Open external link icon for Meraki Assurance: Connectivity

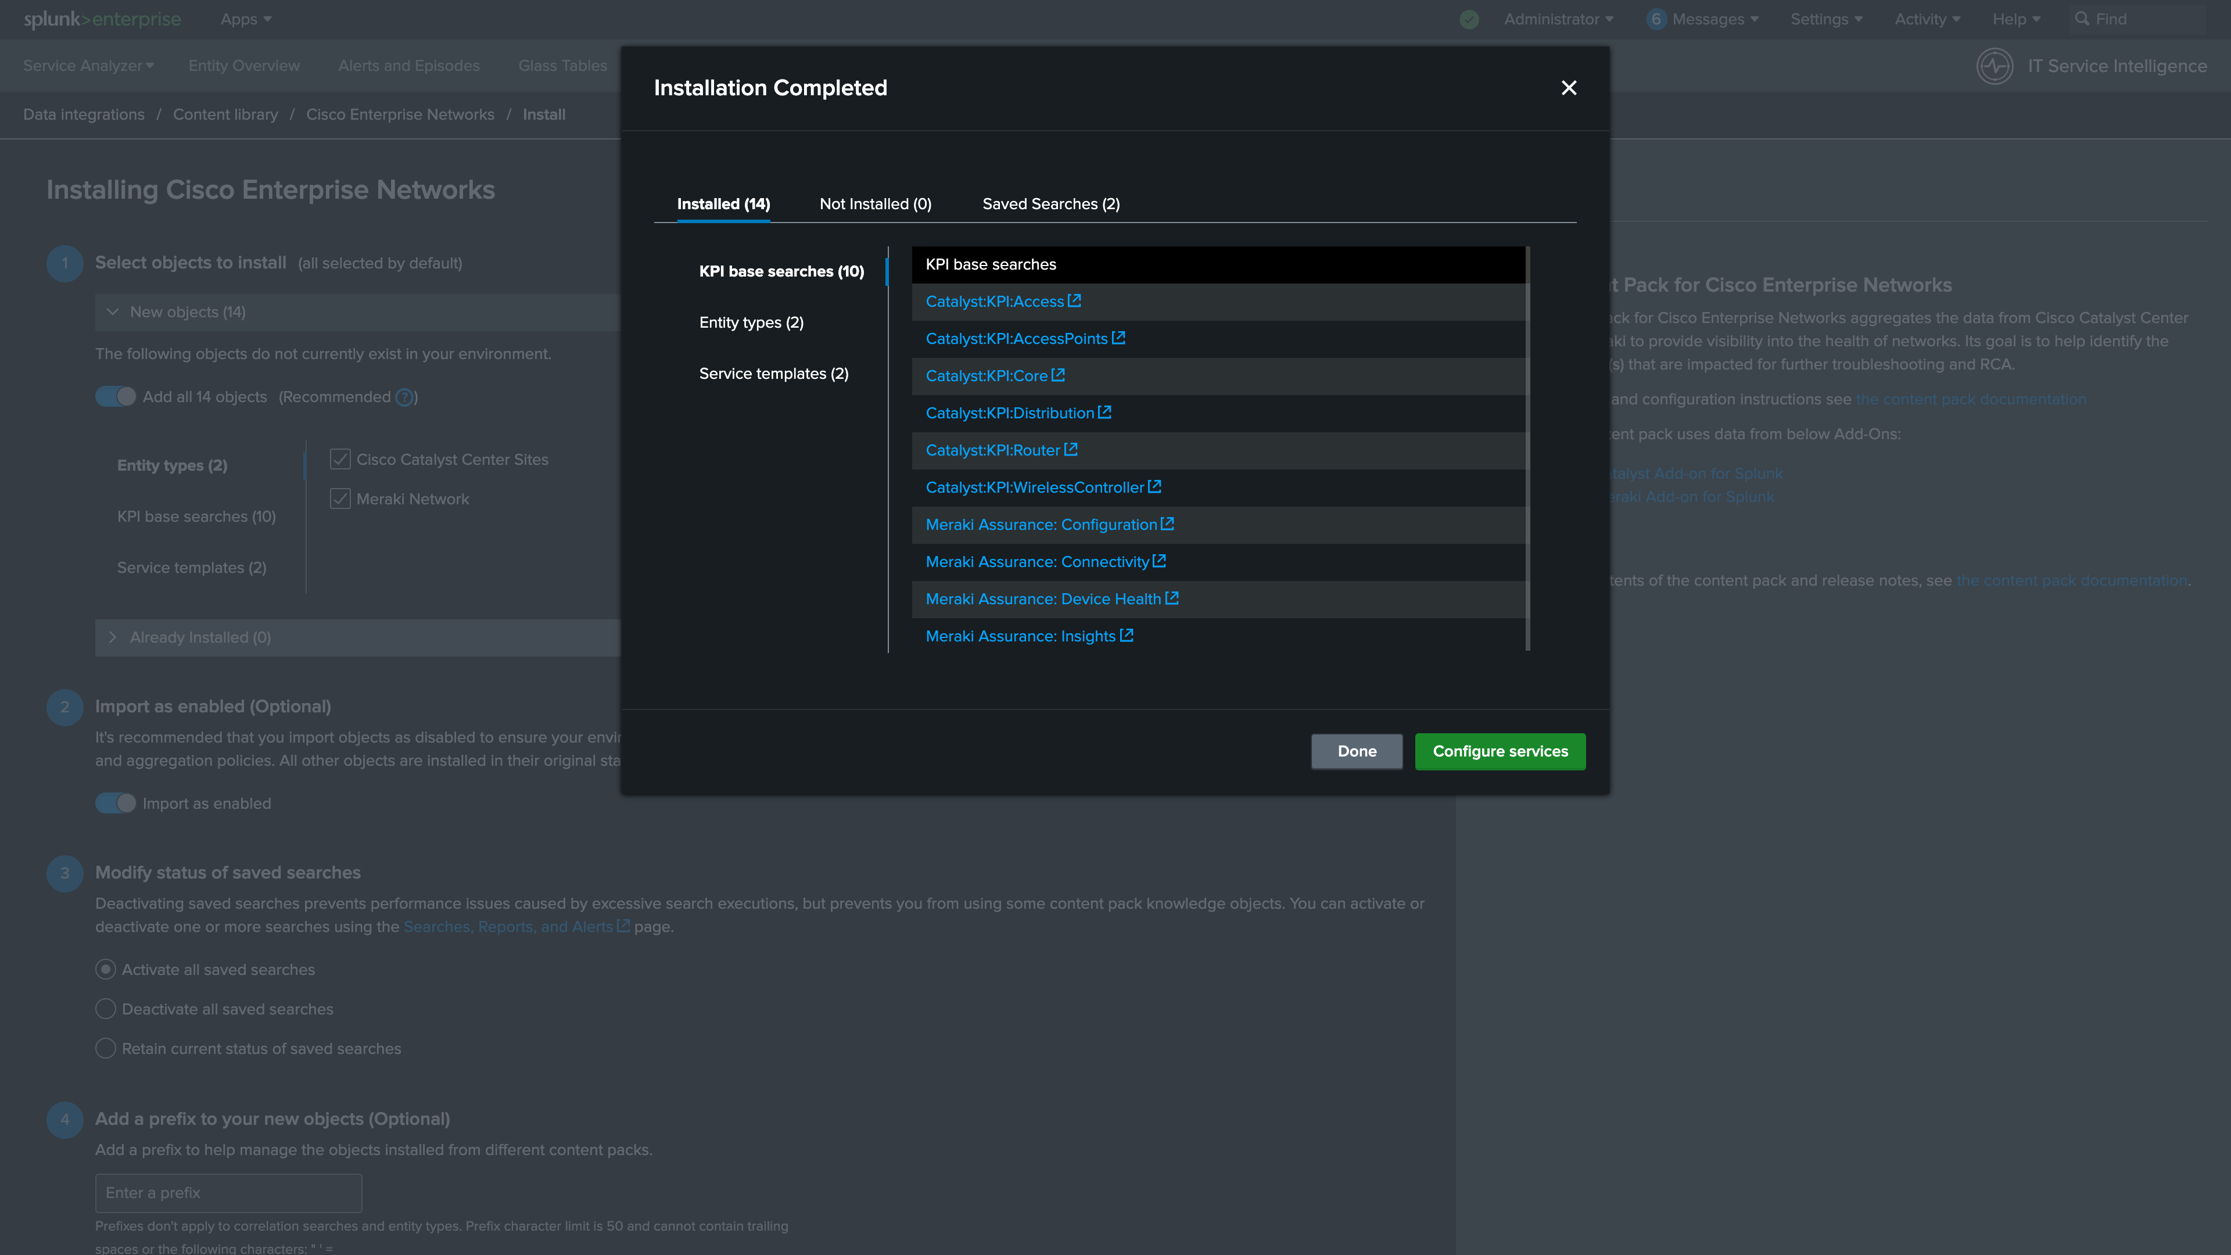[x=1160, y=561]
